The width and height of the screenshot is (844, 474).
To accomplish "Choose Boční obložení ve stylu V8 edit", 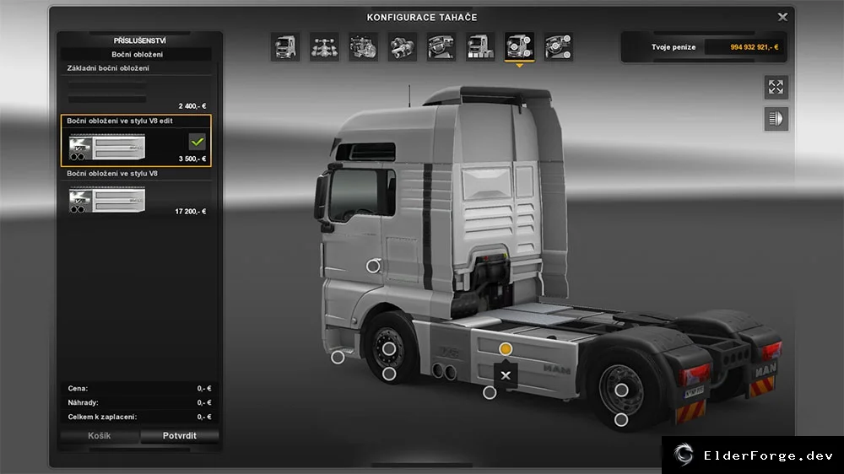I will (x=136, y=140).
